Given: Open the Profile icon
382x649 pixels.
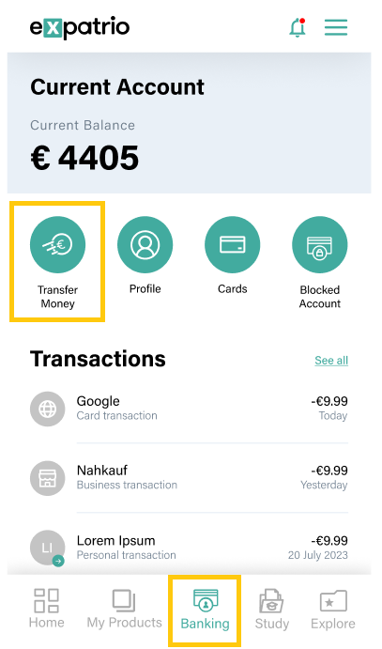Looking at the screenshot, I should (145, 244).
